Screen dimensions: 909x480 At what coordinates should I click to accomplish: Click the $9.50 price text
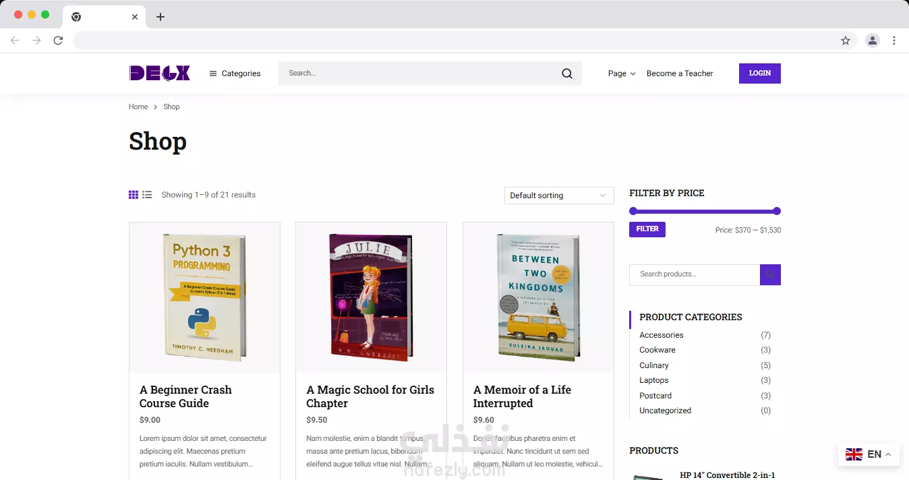tap(317, 420)
